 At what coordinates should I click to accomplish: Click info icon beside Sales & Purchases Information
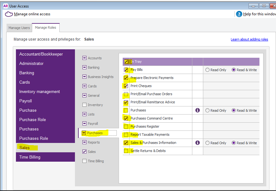tap(197, 143)
